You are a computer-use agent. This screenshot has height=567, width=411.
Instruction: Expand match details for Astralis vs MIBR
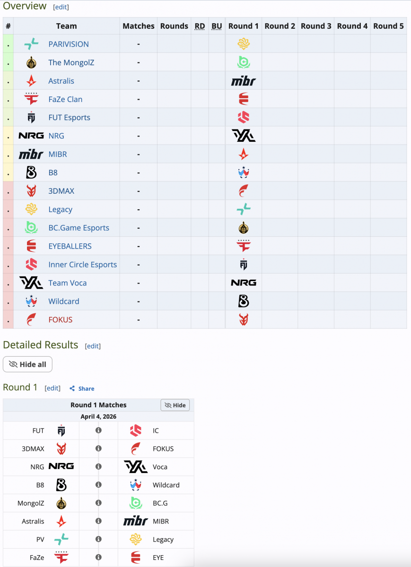click(98, 521)
